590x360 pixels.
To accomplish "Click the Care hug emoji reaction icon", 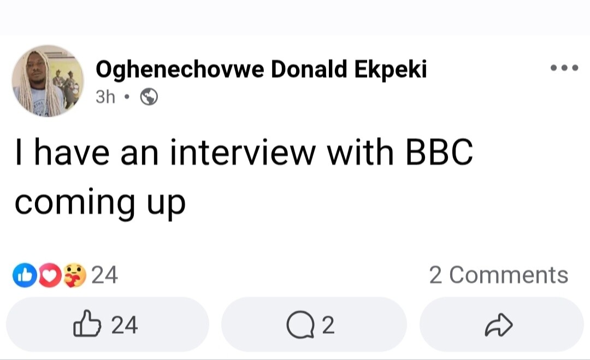I will coord(74,275).
